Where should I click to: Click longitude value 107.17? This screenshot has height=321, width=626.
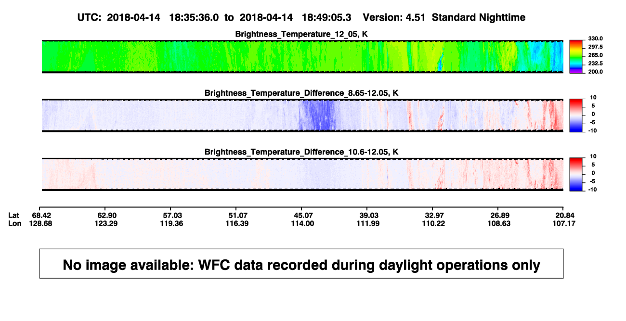(564, 223)
